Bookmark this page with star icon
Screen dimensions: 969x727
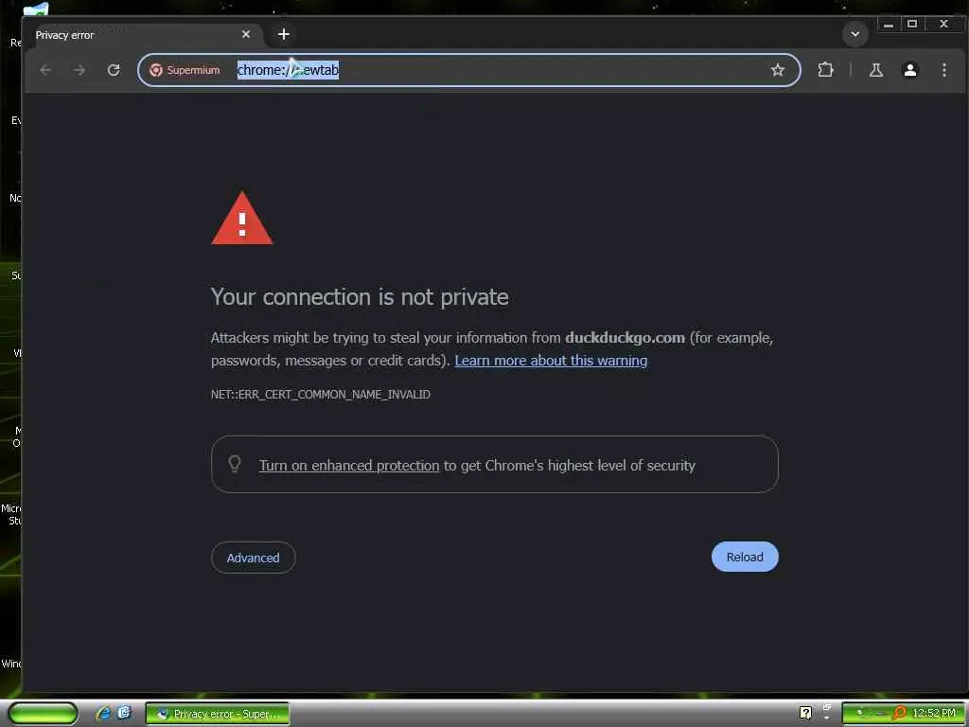[778, 70]
